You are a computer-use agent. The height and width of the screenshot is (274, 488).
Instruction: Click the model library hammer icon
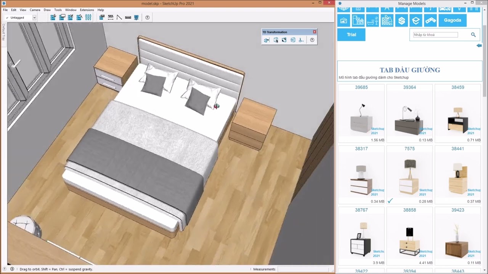tap(79, 17)
